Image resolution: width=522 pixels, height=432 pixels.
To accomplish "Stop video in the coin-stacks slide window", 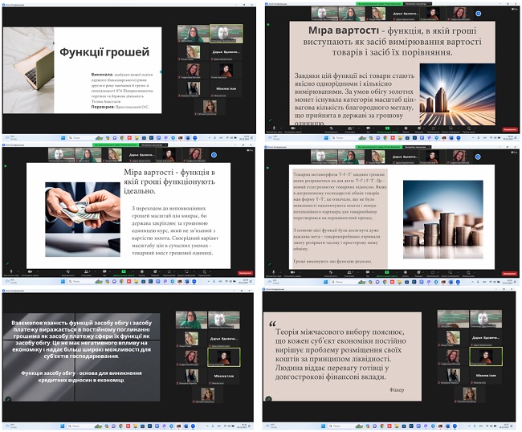I will pos(292,273).
